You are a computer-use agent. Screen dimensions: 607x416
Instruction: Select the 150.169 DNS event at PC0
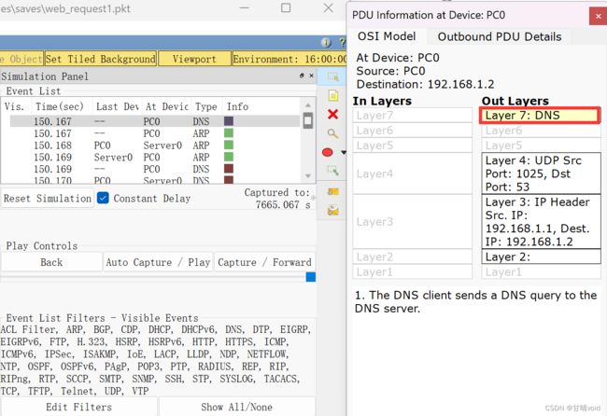(x=155, y=170)
